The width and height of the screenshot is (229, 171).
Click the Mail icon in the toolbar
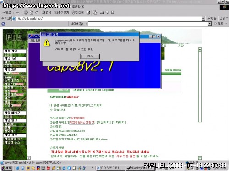[95, 13]
